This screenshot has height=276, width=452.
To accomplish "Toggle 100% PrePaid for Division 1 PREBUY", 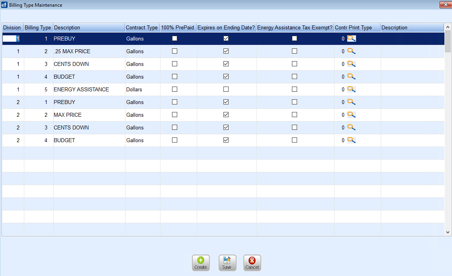I will click(x=175, y=38).
